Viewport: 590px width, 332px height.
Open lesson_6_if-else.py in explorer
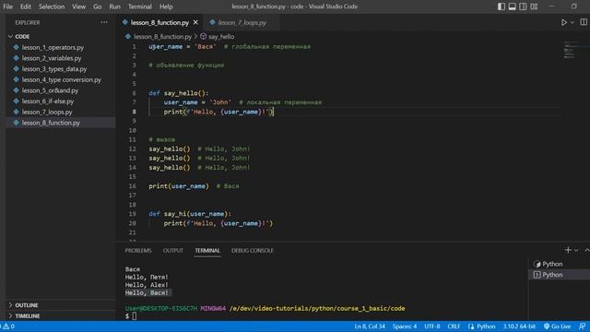[x=48, y=101]
